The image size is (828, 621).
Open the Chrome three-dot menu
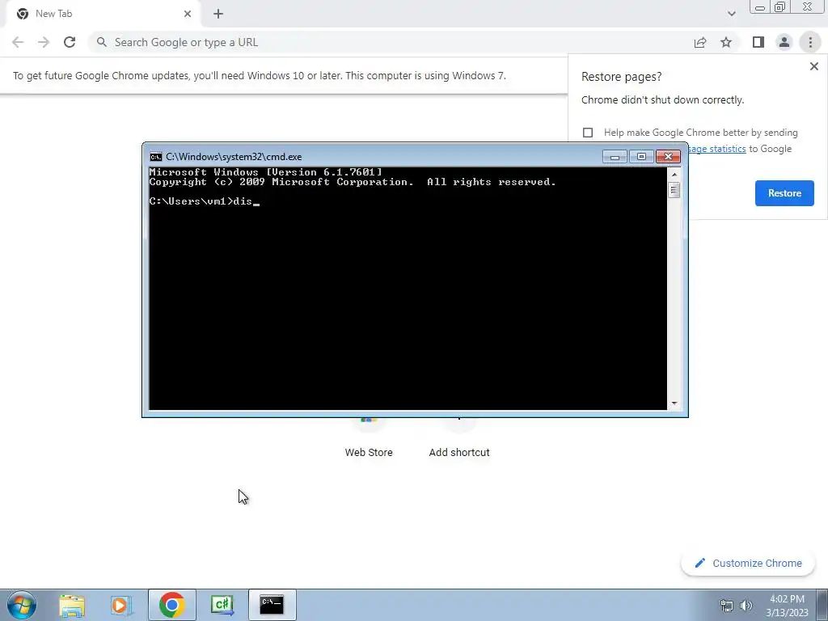pyautogui.click(x=810, y=42)
